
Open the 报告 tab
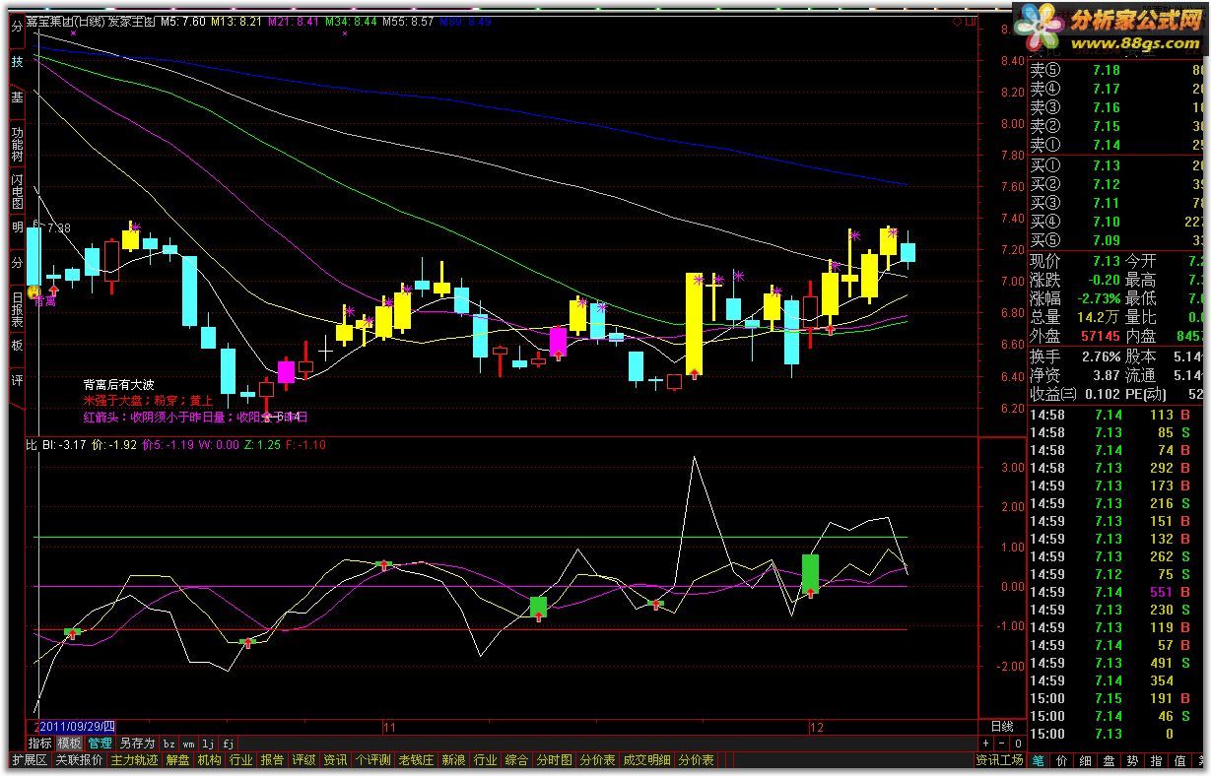pos(272,760)
